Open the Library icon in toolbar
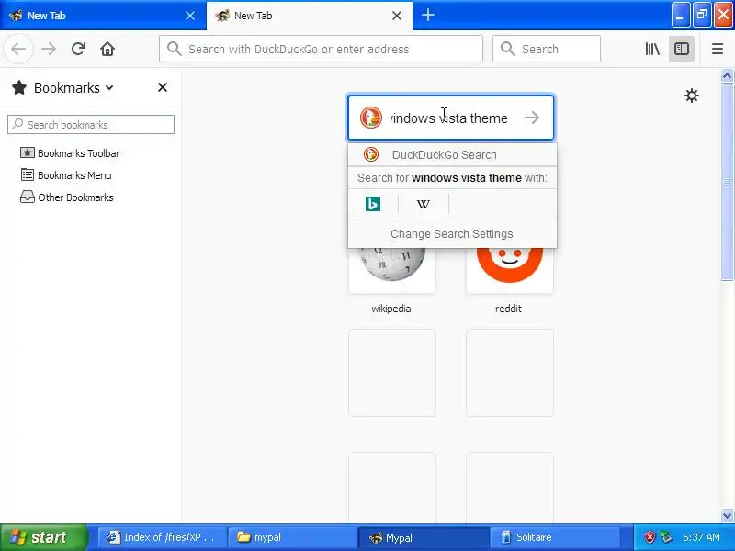The image size is (735, 551). click(x=652, y=49)
